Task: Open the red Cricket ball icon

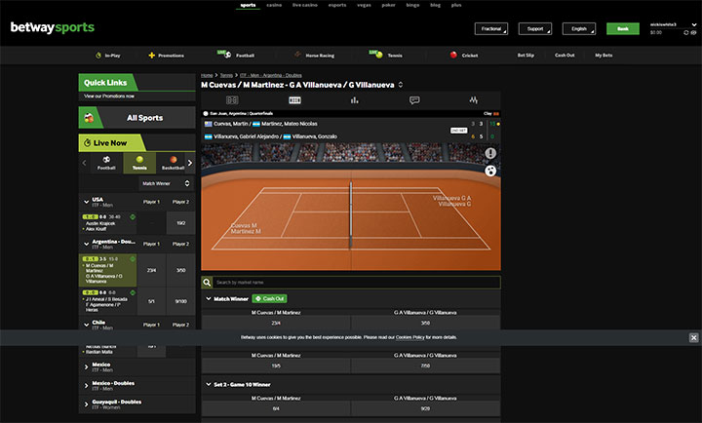Action: pos(453,55)
